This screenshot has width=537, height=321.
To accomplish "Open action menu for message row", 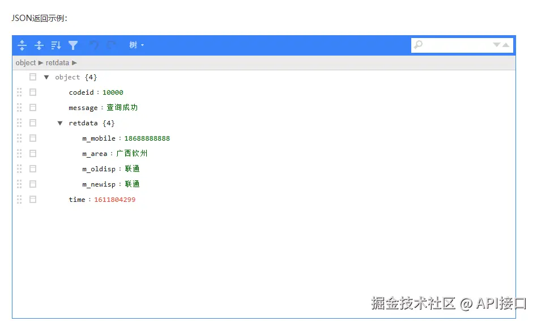I will tap(33, 108).
